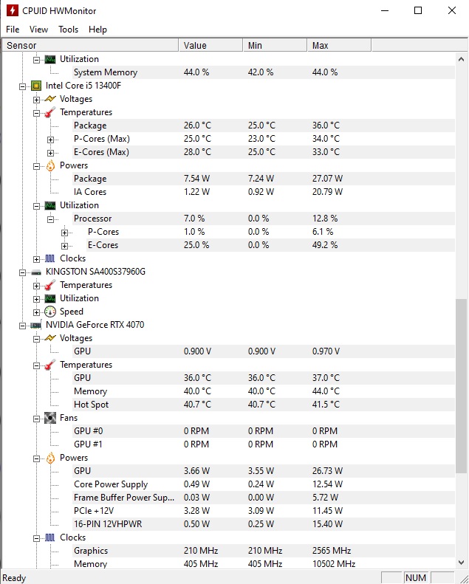
Task: Expand the CPU Clocks node
Action: (x=37, y=258)
